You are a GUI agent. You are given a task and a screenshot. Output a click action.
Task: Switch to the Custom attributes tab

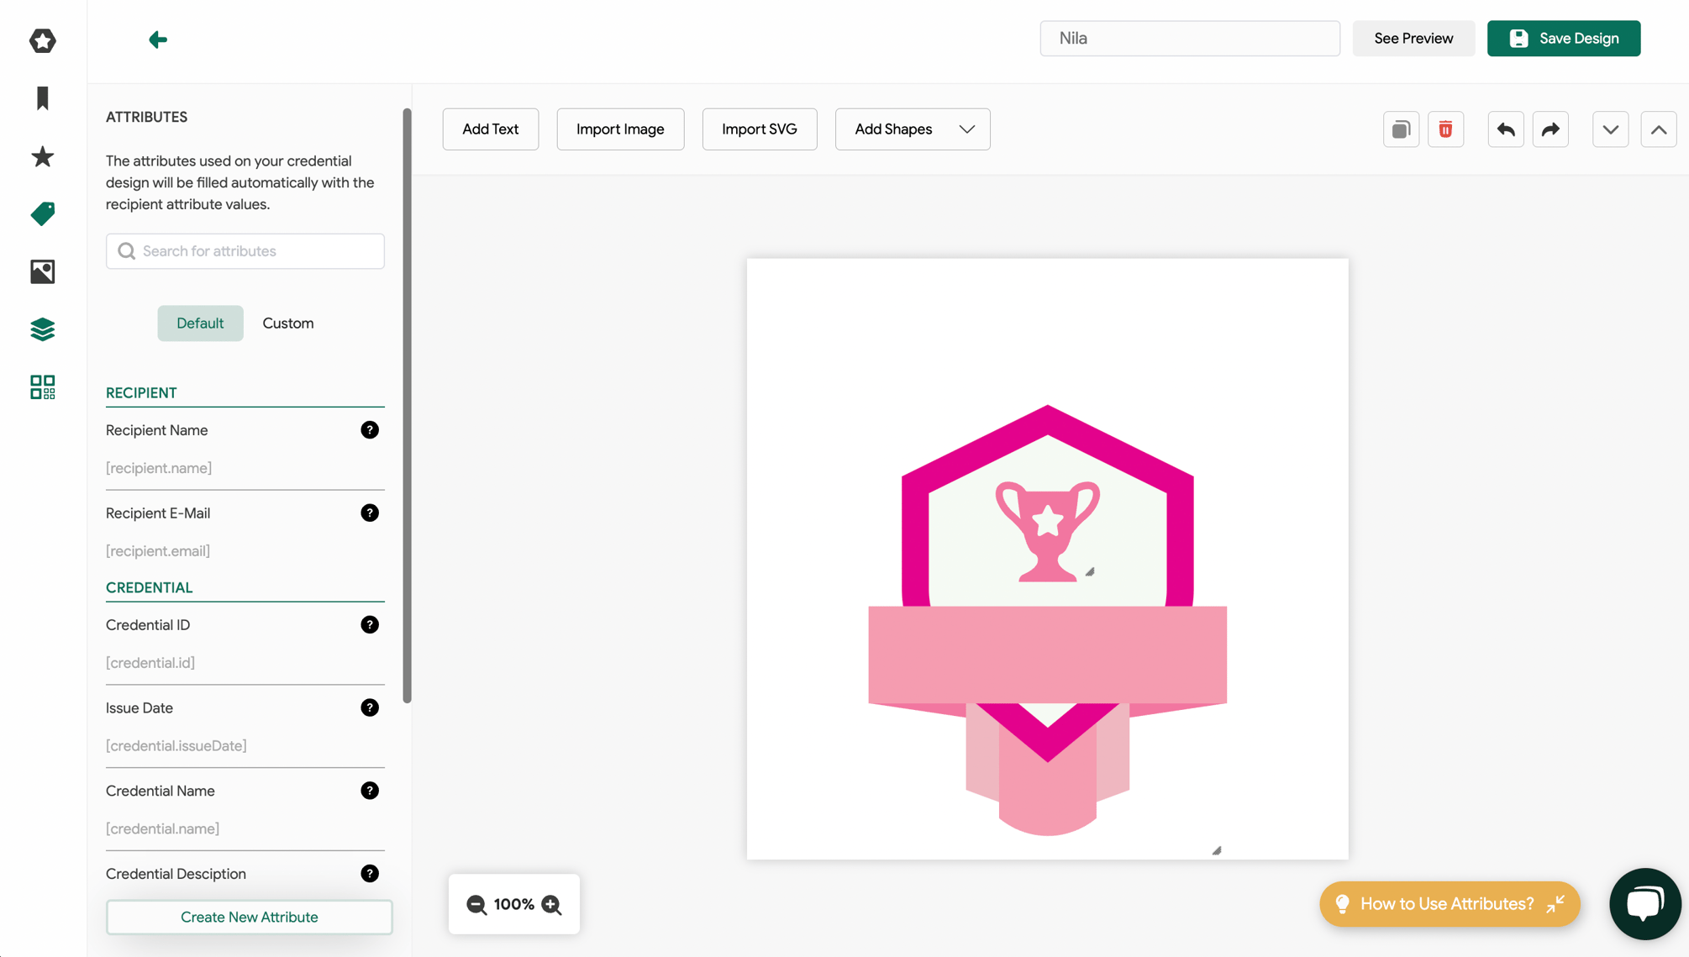click(x=288, y=323)
